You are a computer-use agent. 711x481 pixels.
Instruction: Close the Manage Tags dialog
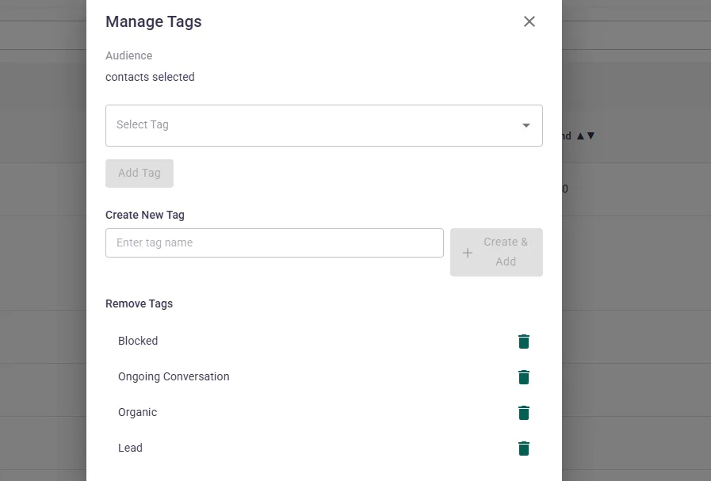click(529, 21)
